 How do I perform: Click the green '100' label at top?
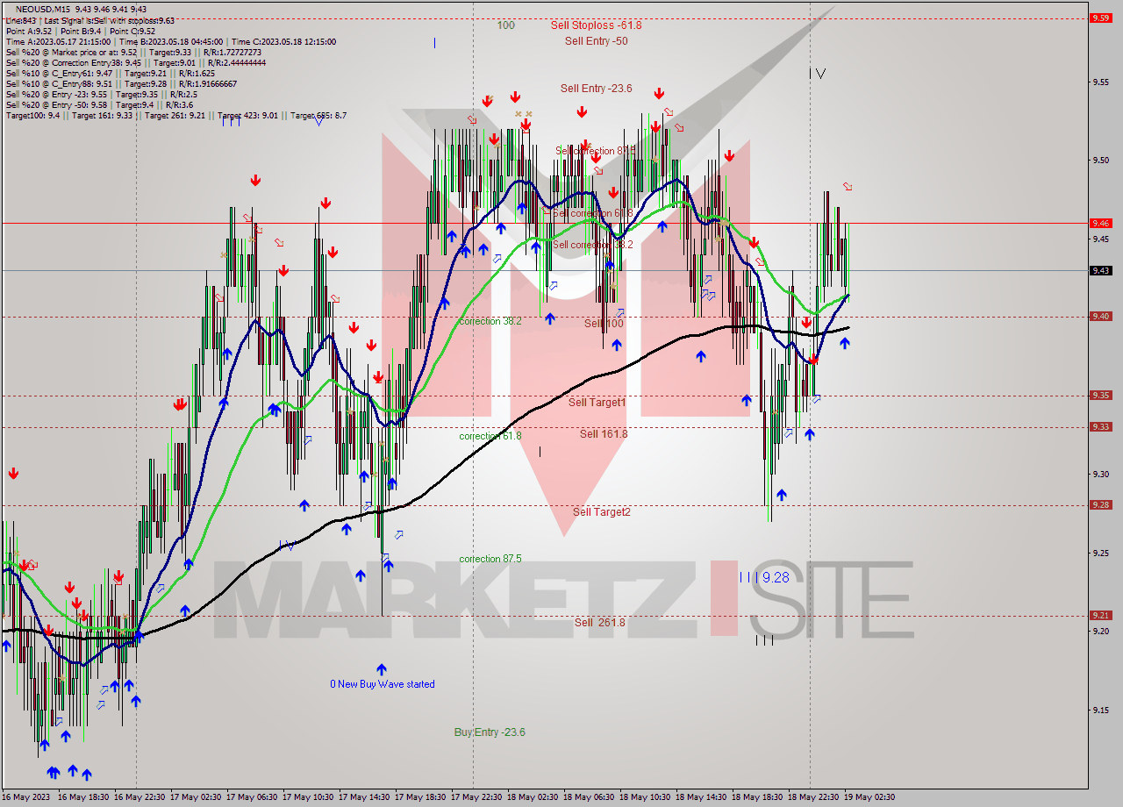tap(506, 25)
